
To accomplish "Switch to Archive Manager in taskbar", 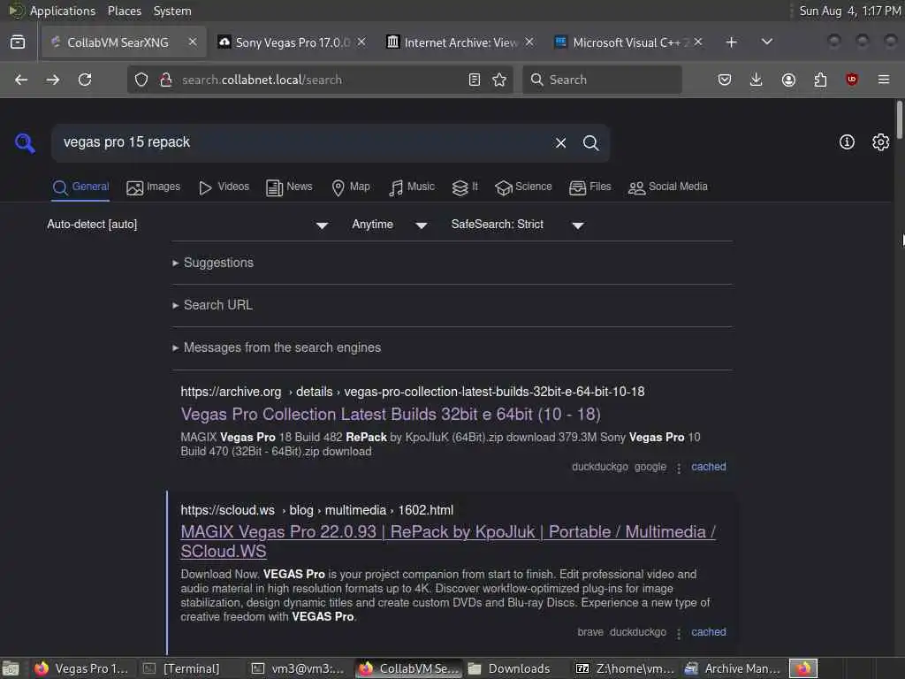I will (733, 668).
